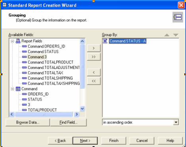Image resolution: width=186 pixels, height=147 pixels.
Task: Click Finish to create the report
Action: pyautogui.click(x=114, y=141)
